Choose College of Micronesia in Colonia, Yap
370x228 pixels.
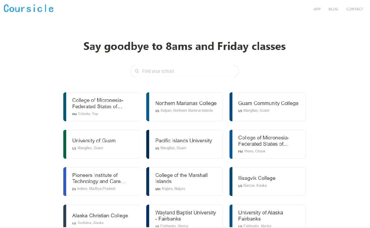(101, 107)
